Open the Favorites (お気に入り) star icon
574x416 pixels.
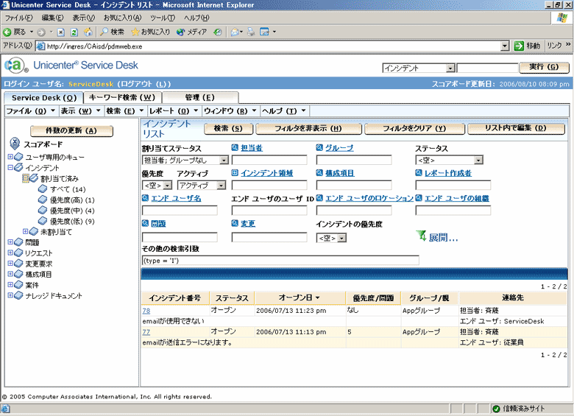coord(135,32)
